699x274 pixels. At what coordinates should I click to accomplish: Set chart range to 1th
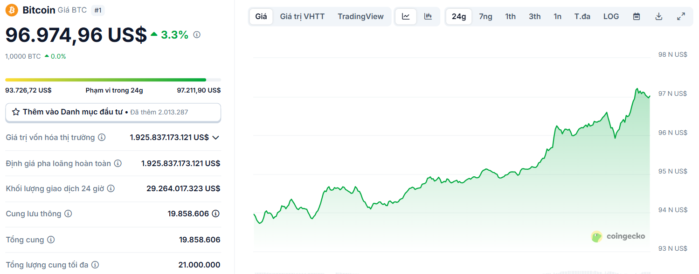pyautogui.click(x=511, y=17)
